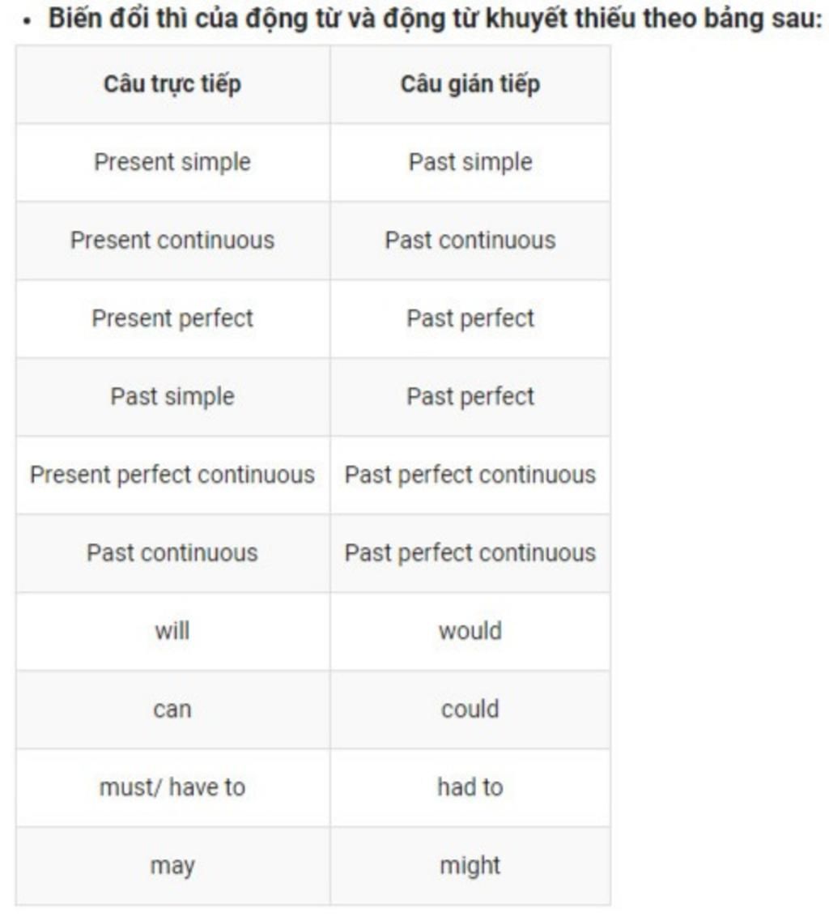Click 'Past perfect' beside Present perfect

click(x=470, y=318)
